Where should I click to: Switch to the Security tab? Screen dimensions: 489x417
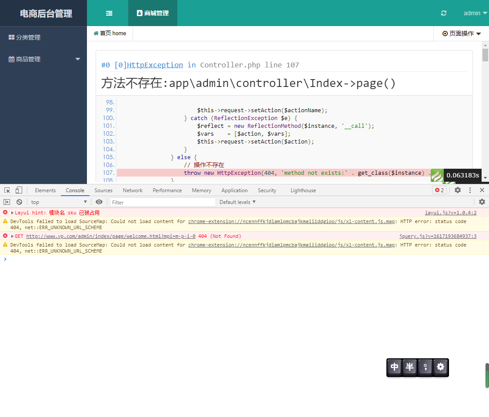(267, 190)
